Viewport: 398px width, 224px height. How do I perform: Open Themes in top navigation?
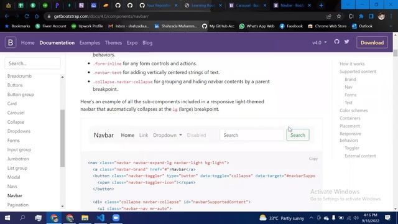pyautogui.click(x=113, y=43)
